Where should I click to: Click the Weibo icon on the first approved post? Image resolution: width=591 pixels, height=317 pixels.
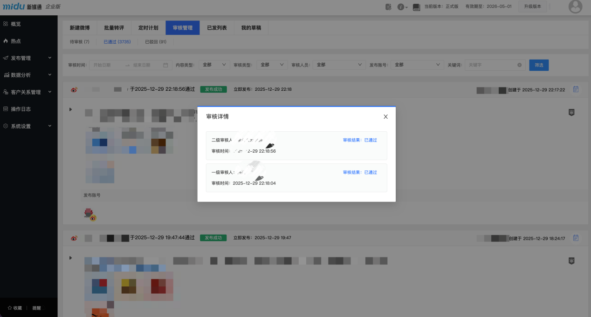pos(74,89)
